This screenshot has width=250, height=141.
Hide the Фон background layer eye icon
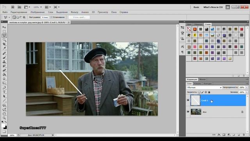tap(188, 112)
